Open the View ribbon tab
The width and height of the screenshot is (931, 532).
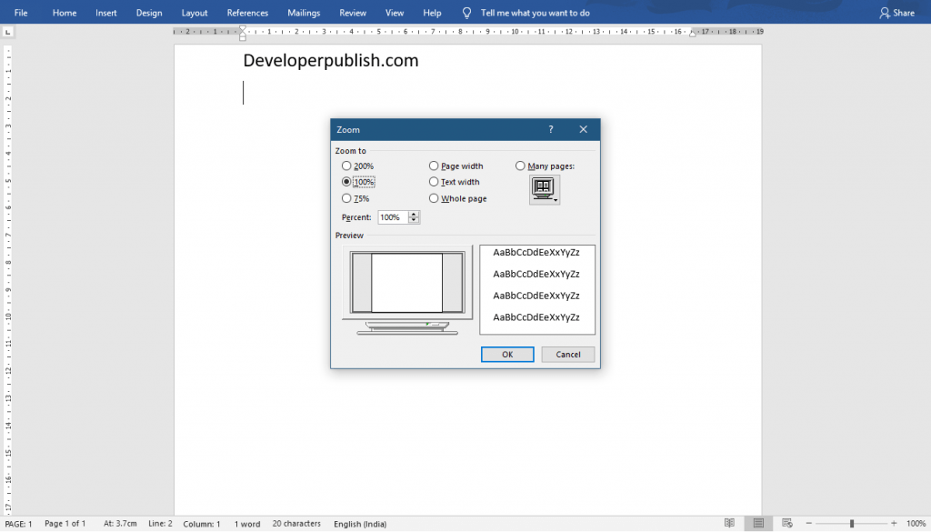(x=394, y=13)
